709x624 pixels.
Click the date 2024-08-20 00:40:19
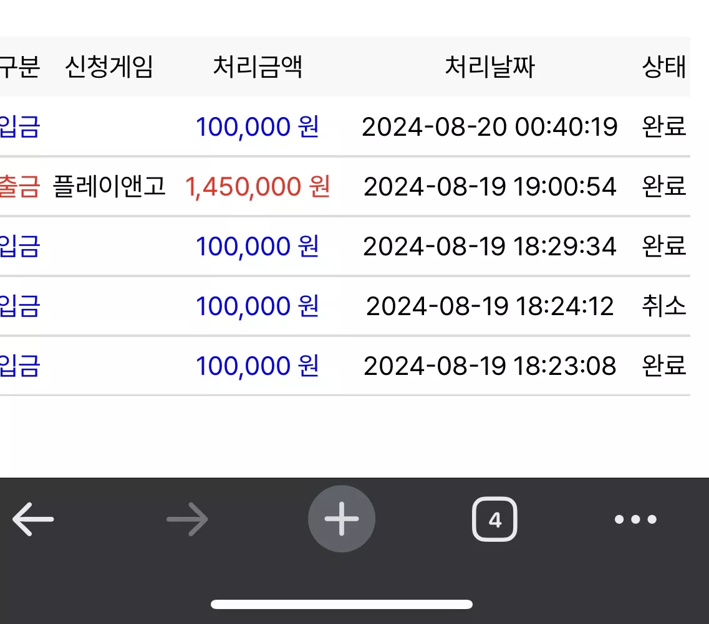coord(490,127)
